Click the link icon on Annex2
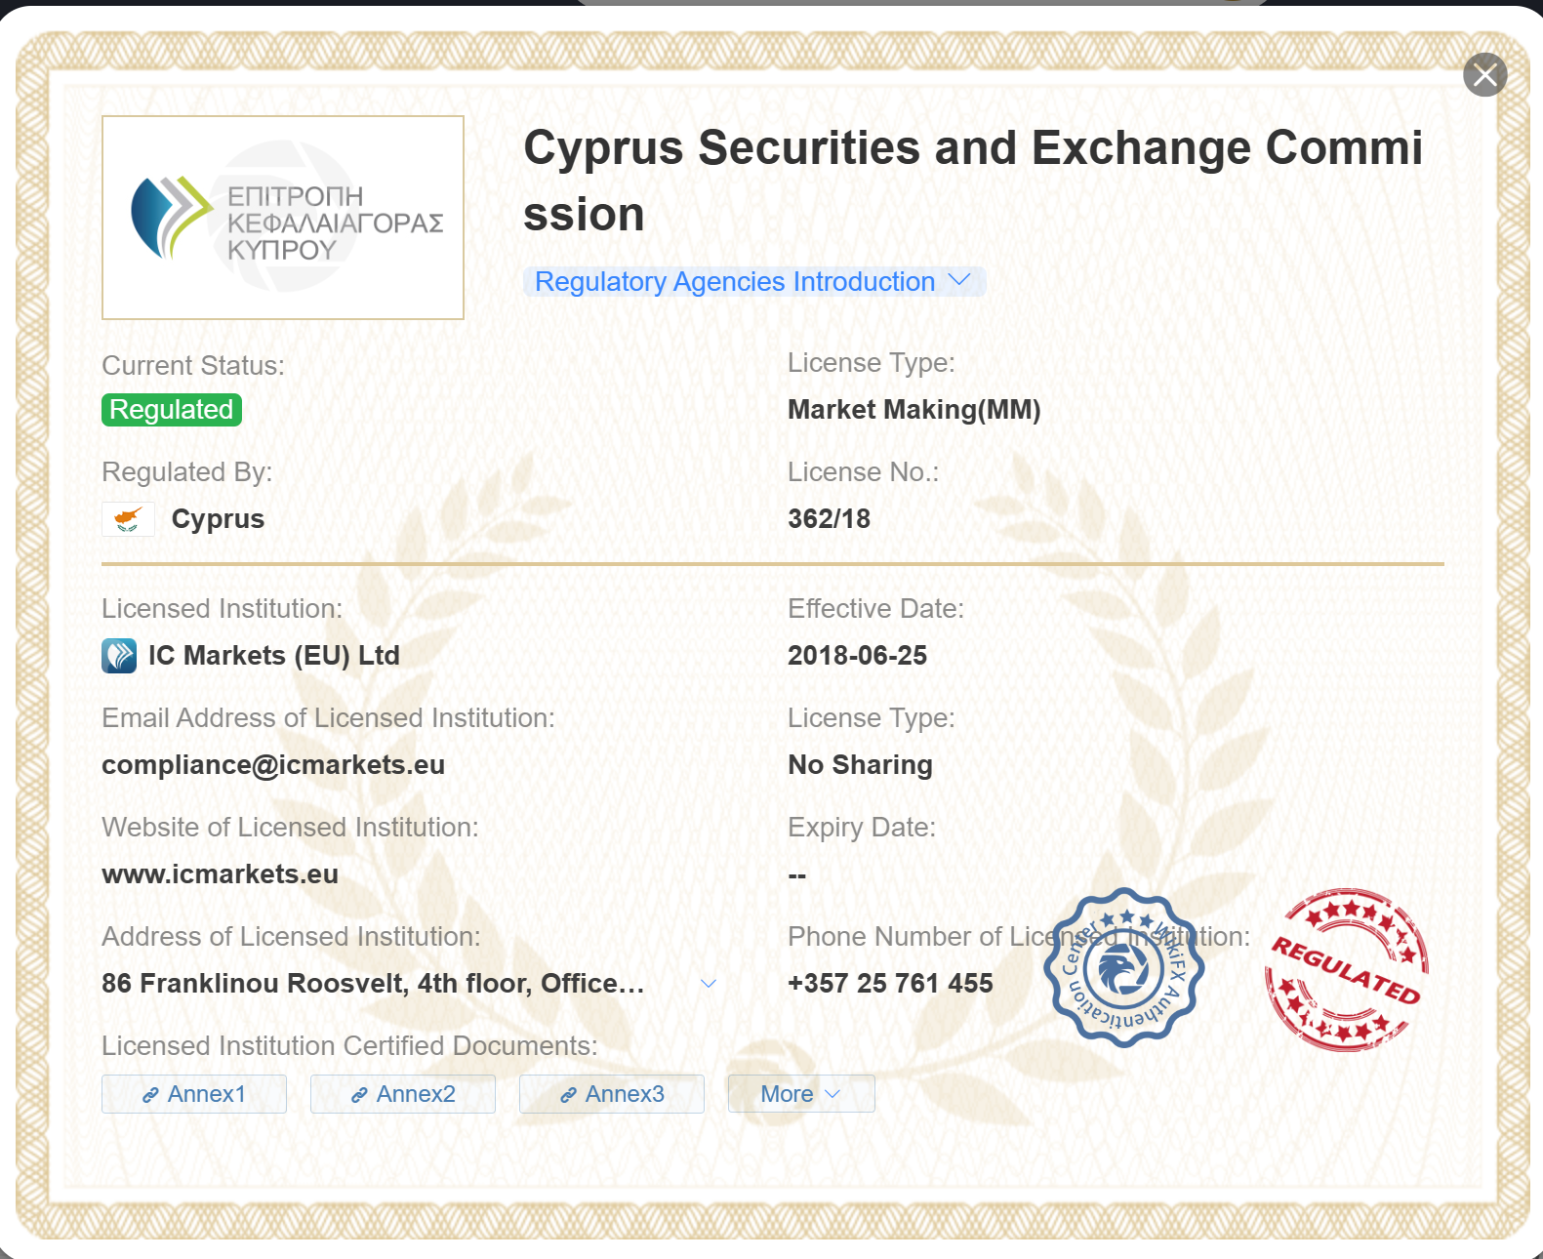The width and height of the screenshot is (1543, 1259). point(359,1095)
